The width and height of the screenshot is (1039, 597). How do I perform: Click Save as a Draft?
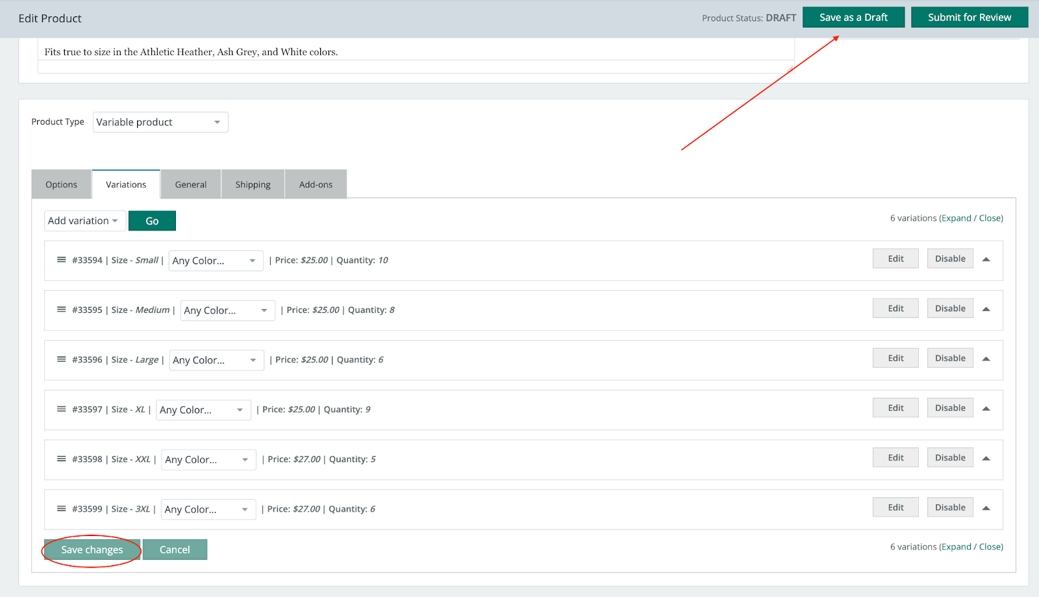click(x=853, y=18)
